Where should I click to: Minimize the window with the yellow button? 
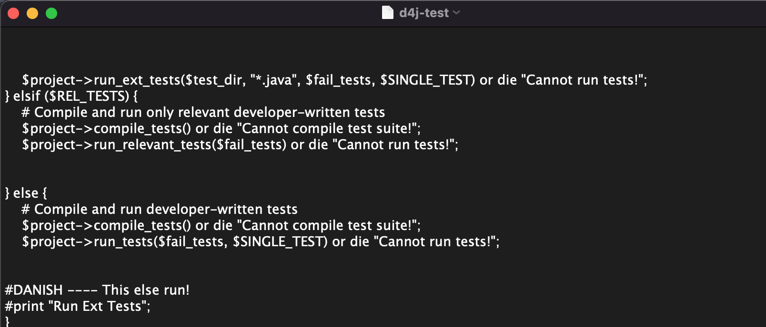[32, 13]
